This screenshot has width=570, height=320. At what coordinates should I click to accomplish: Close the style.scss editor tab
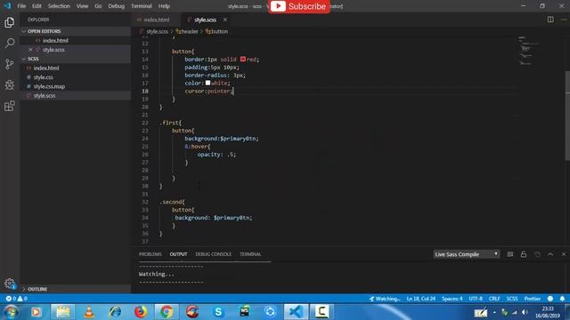pyautogui.click(x=225, y=20)
